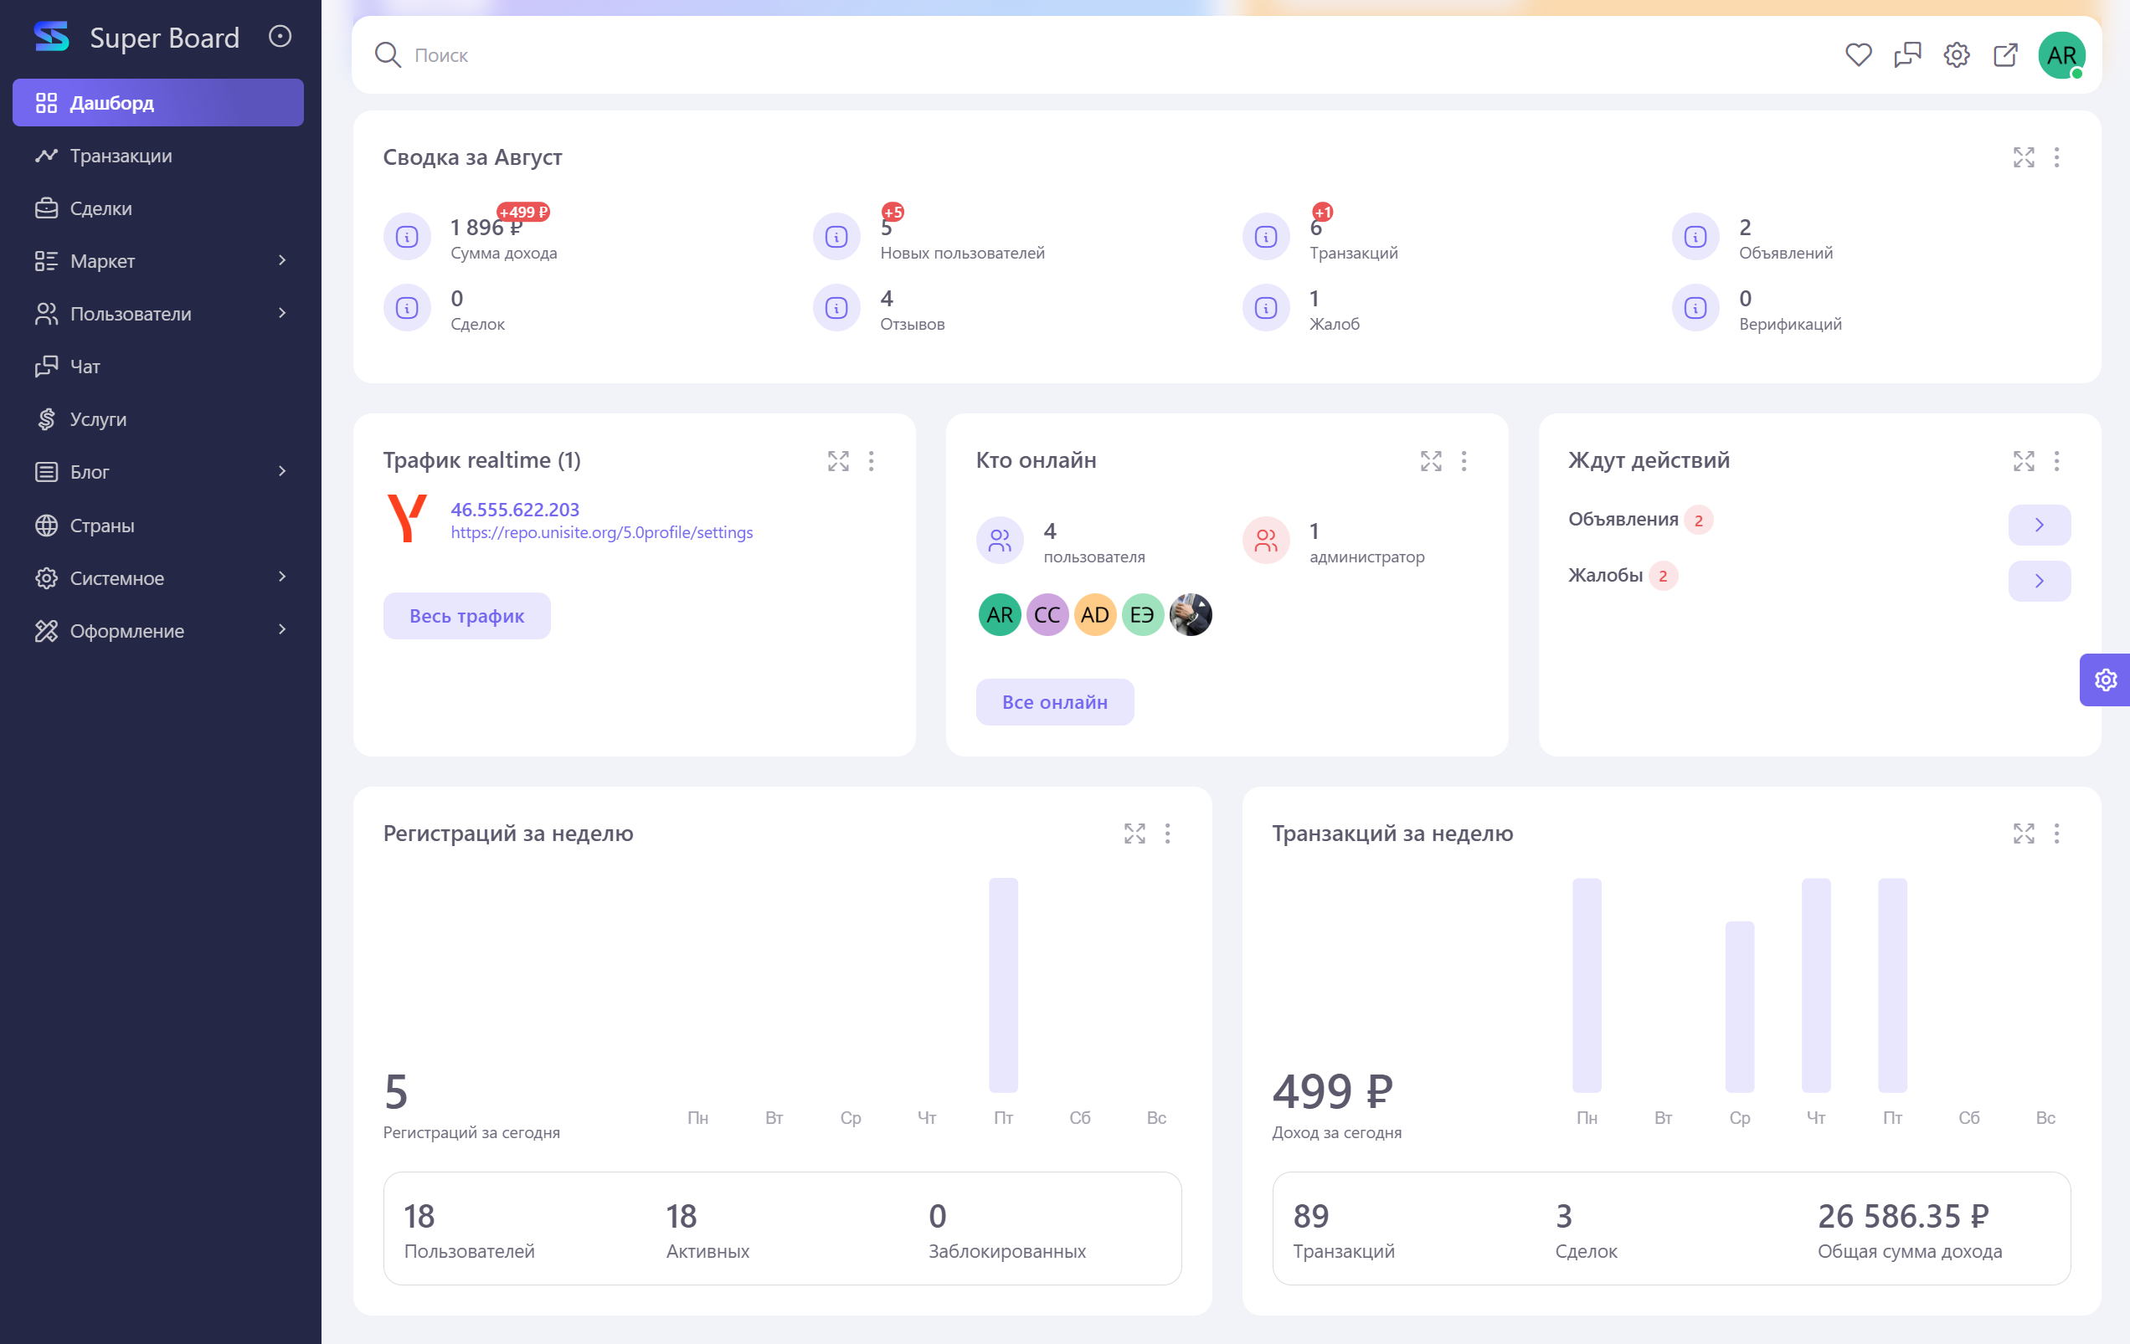This screenshot has height=1344, width=2130.
Task: Click the favorites heart icon in top bar
Action: (x=1858, y=55)
